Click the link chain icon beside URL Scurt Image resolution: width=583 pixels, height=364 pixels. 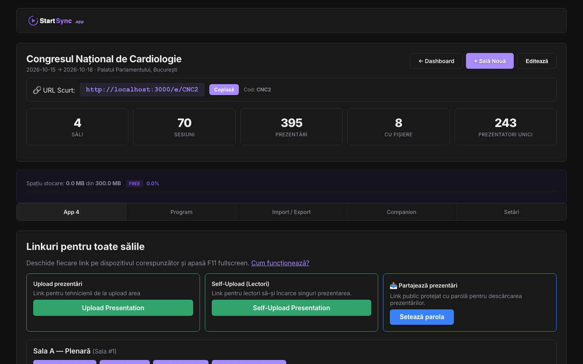(37, 90)
